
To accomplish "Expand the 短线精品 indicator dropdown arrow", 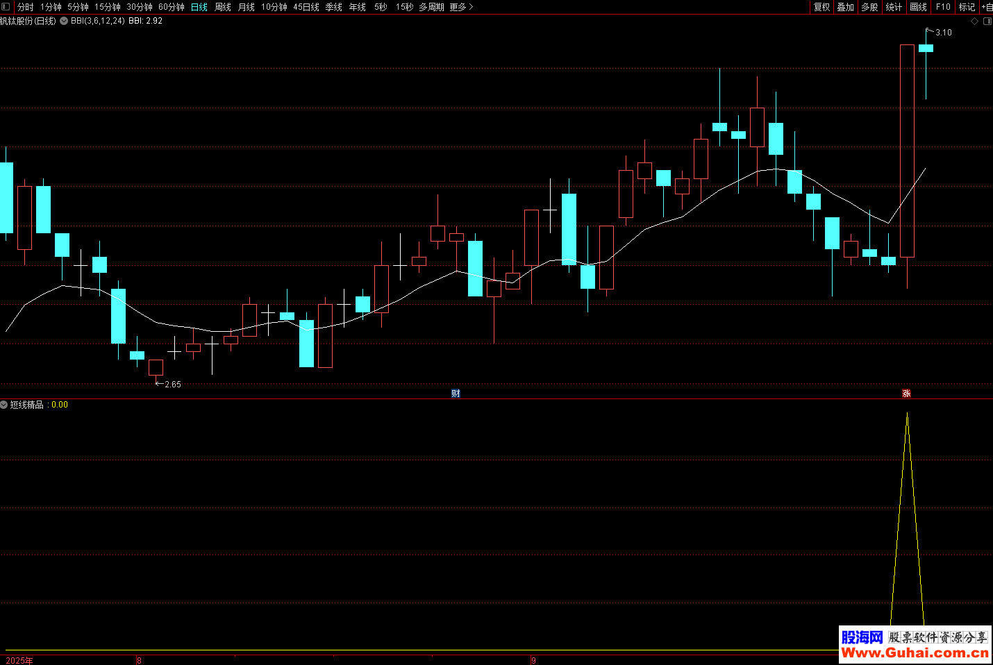I will coord(4,405).
